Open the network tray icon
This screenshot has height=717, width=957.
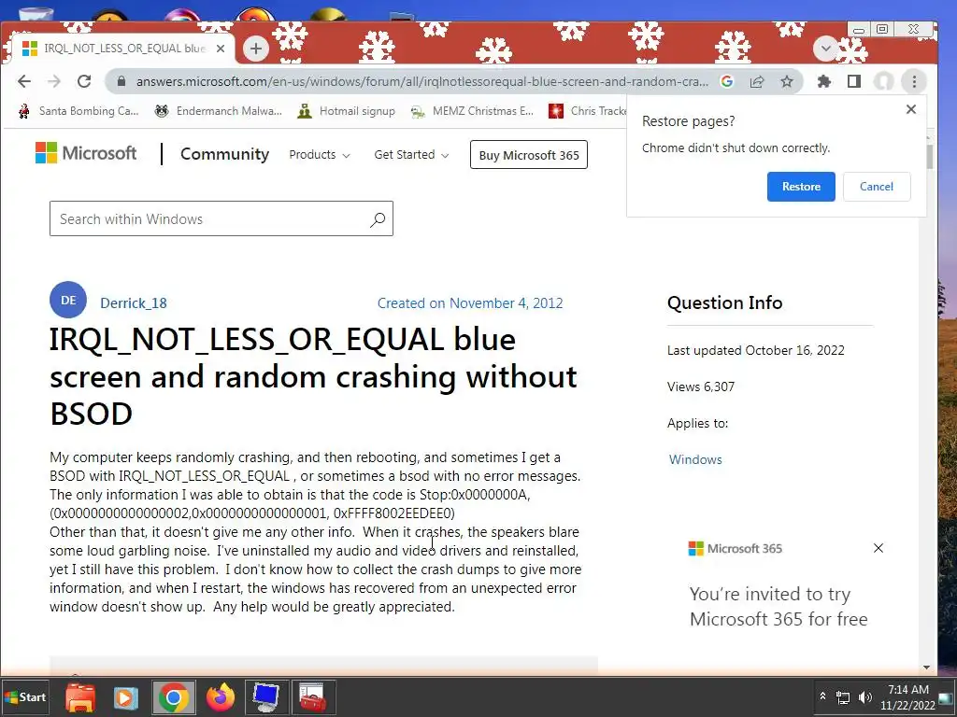pyautogui.click(x=843, y=697)
